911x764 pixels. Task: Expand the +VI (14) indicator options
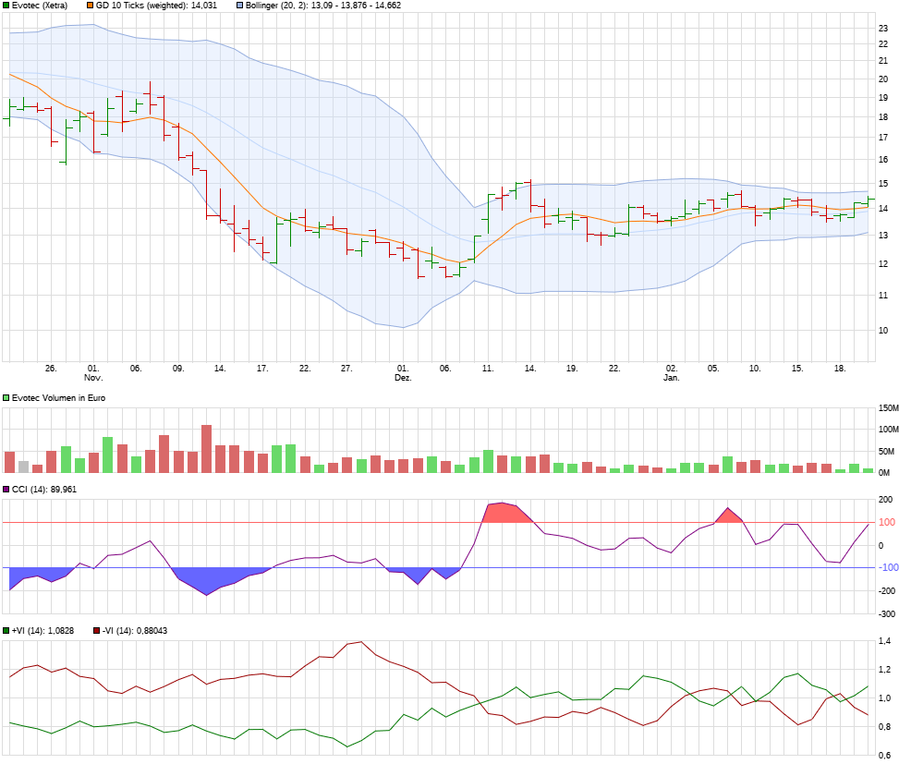coord(6,630)
